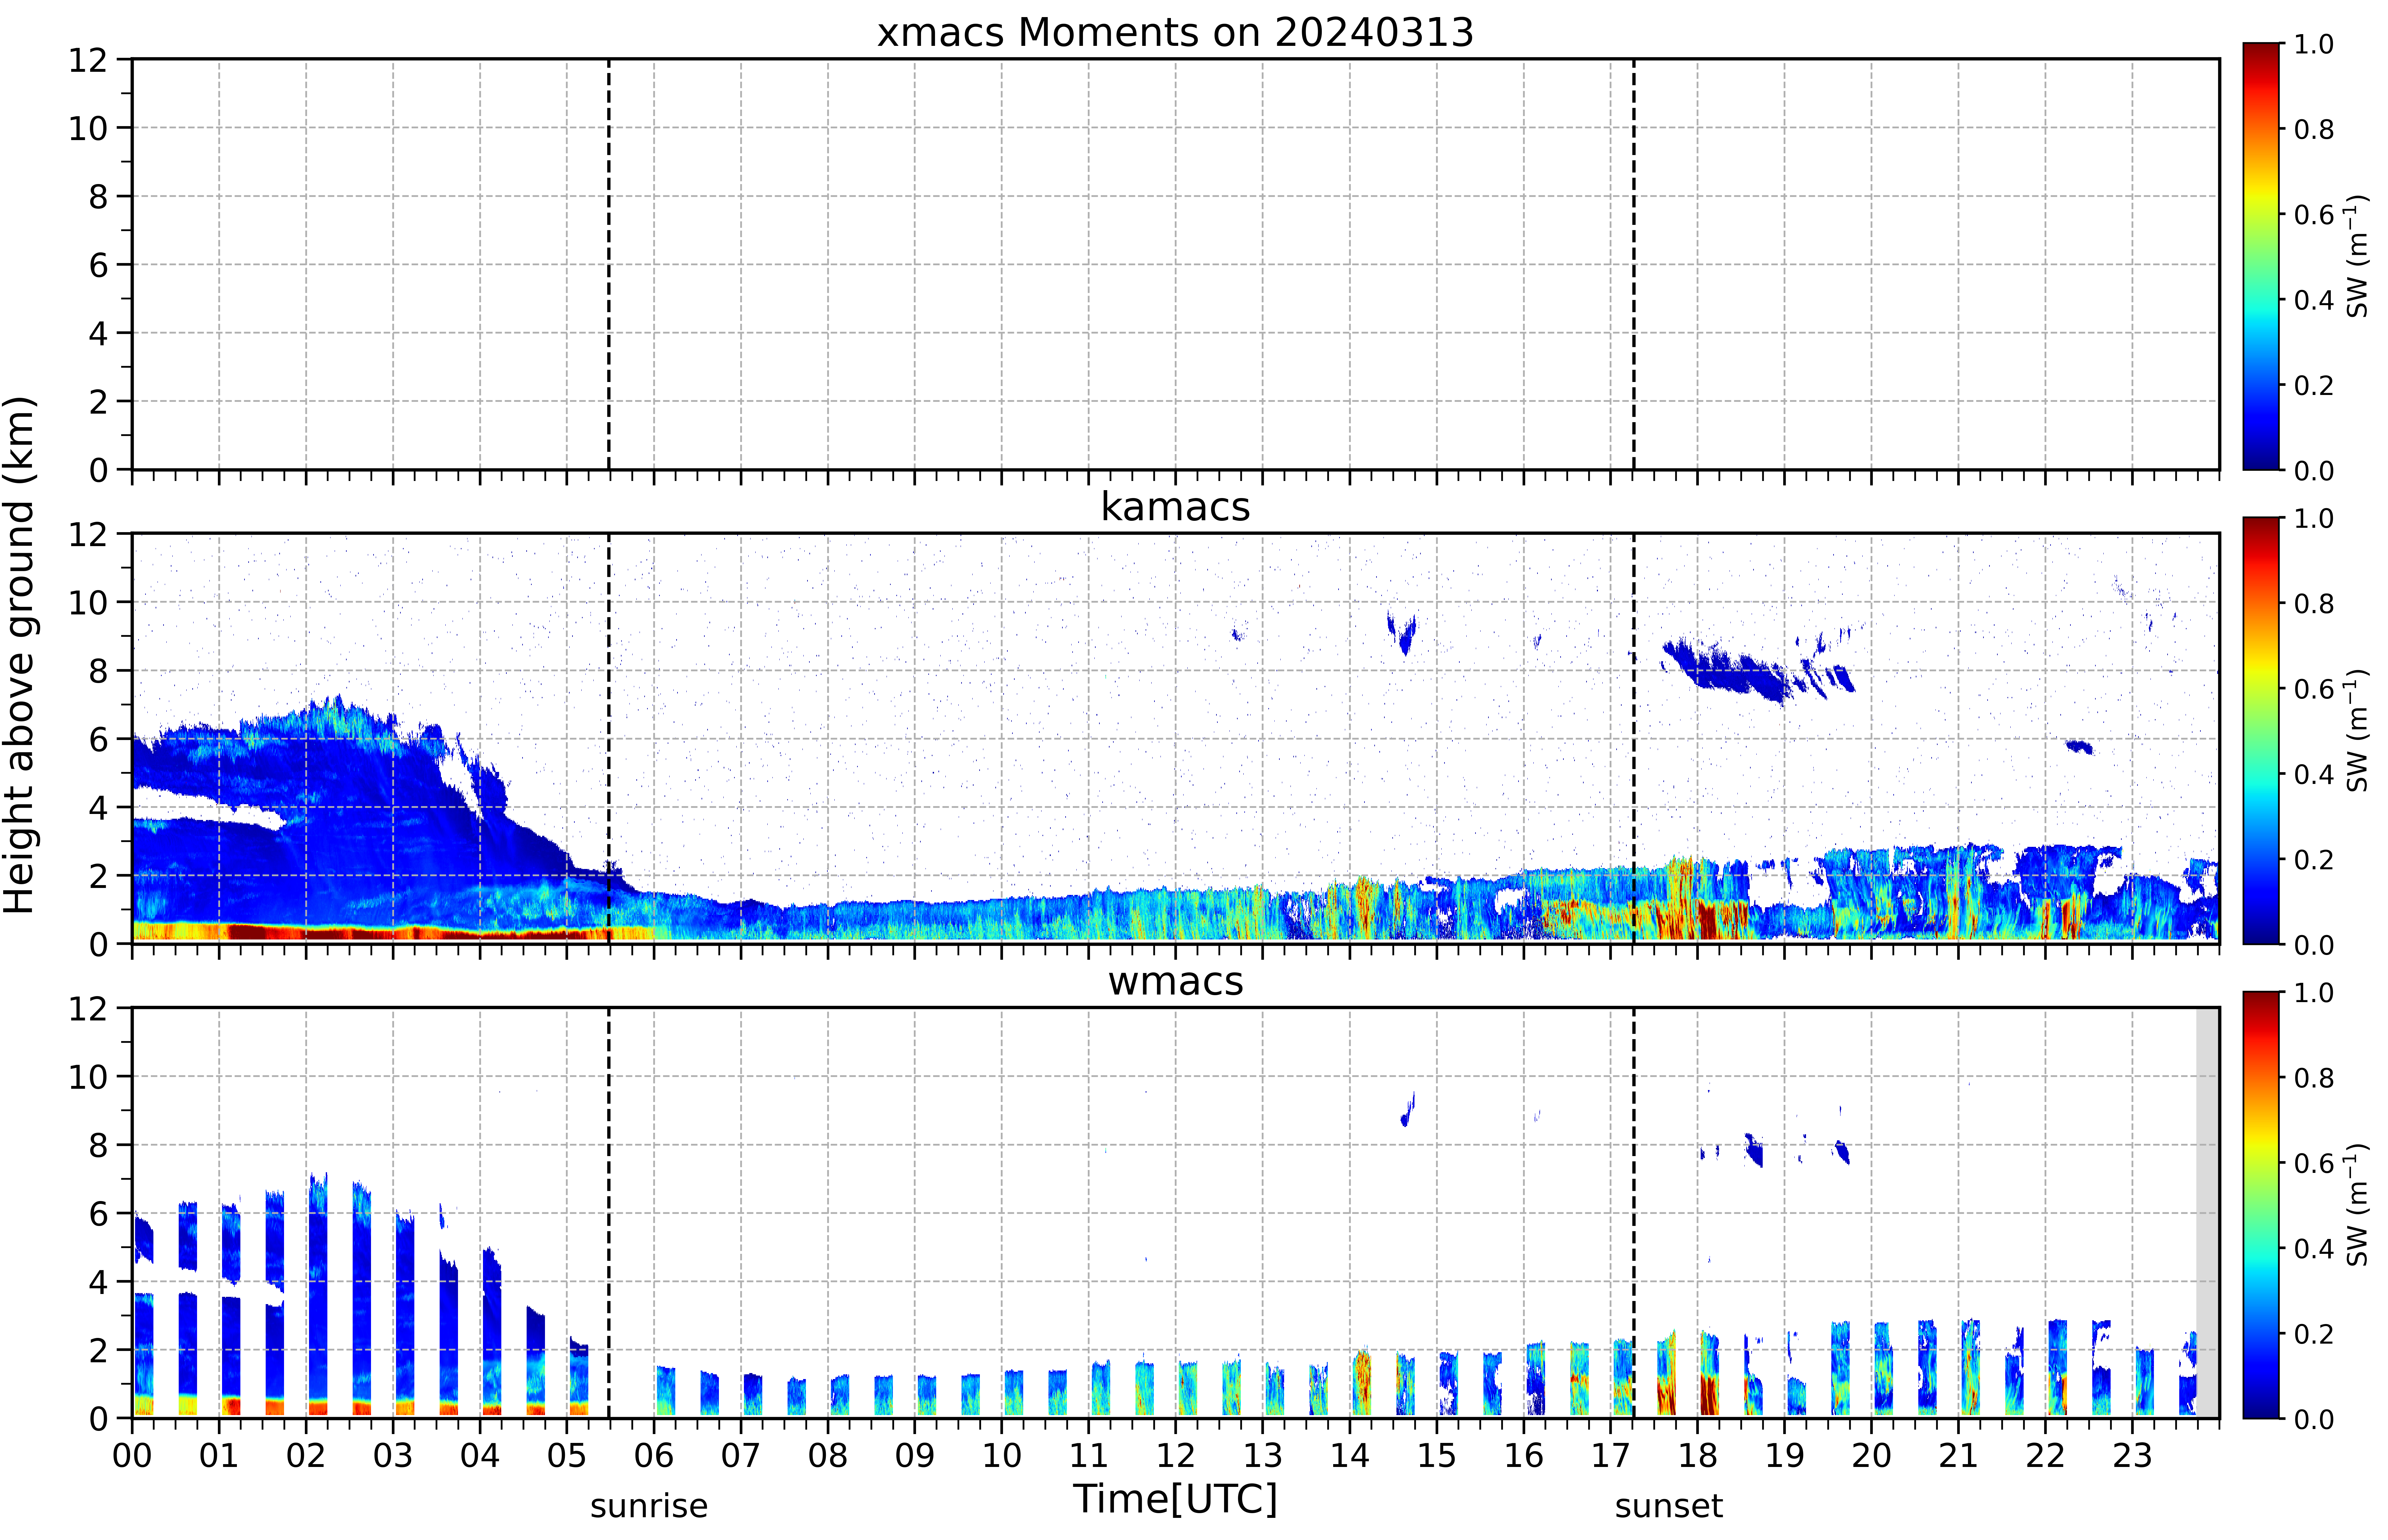Click the '0.2' label on wmacs colorbar
Screen dimensions: 2388x1540
[x=2314, y=1334]
